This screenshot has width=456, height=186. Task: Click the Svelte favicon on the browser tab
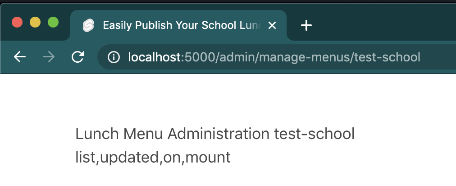point(88,26)
